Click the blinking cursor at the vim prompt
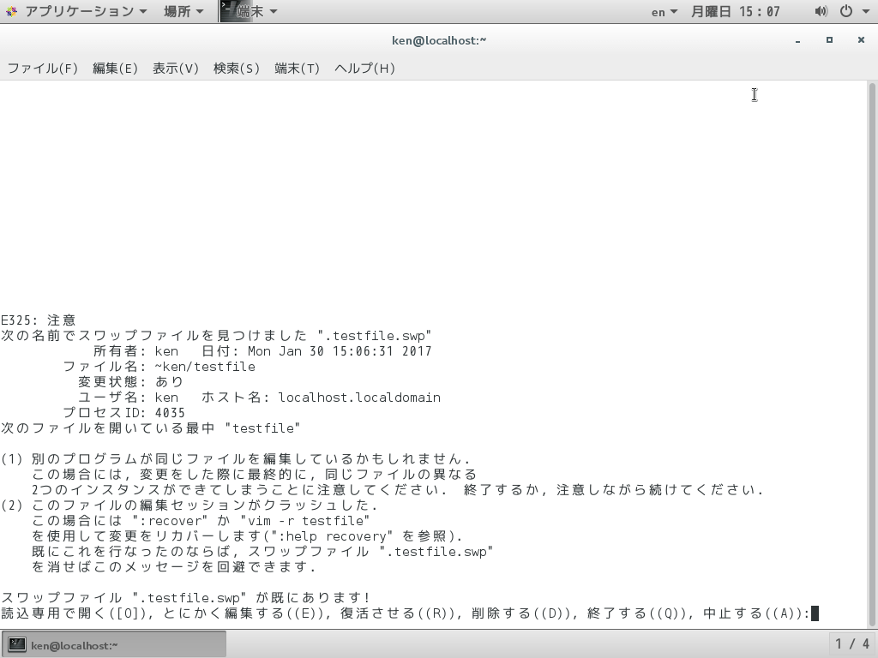Image resolution: width=878 pixels, height=658 pixels. pos(816,613)
